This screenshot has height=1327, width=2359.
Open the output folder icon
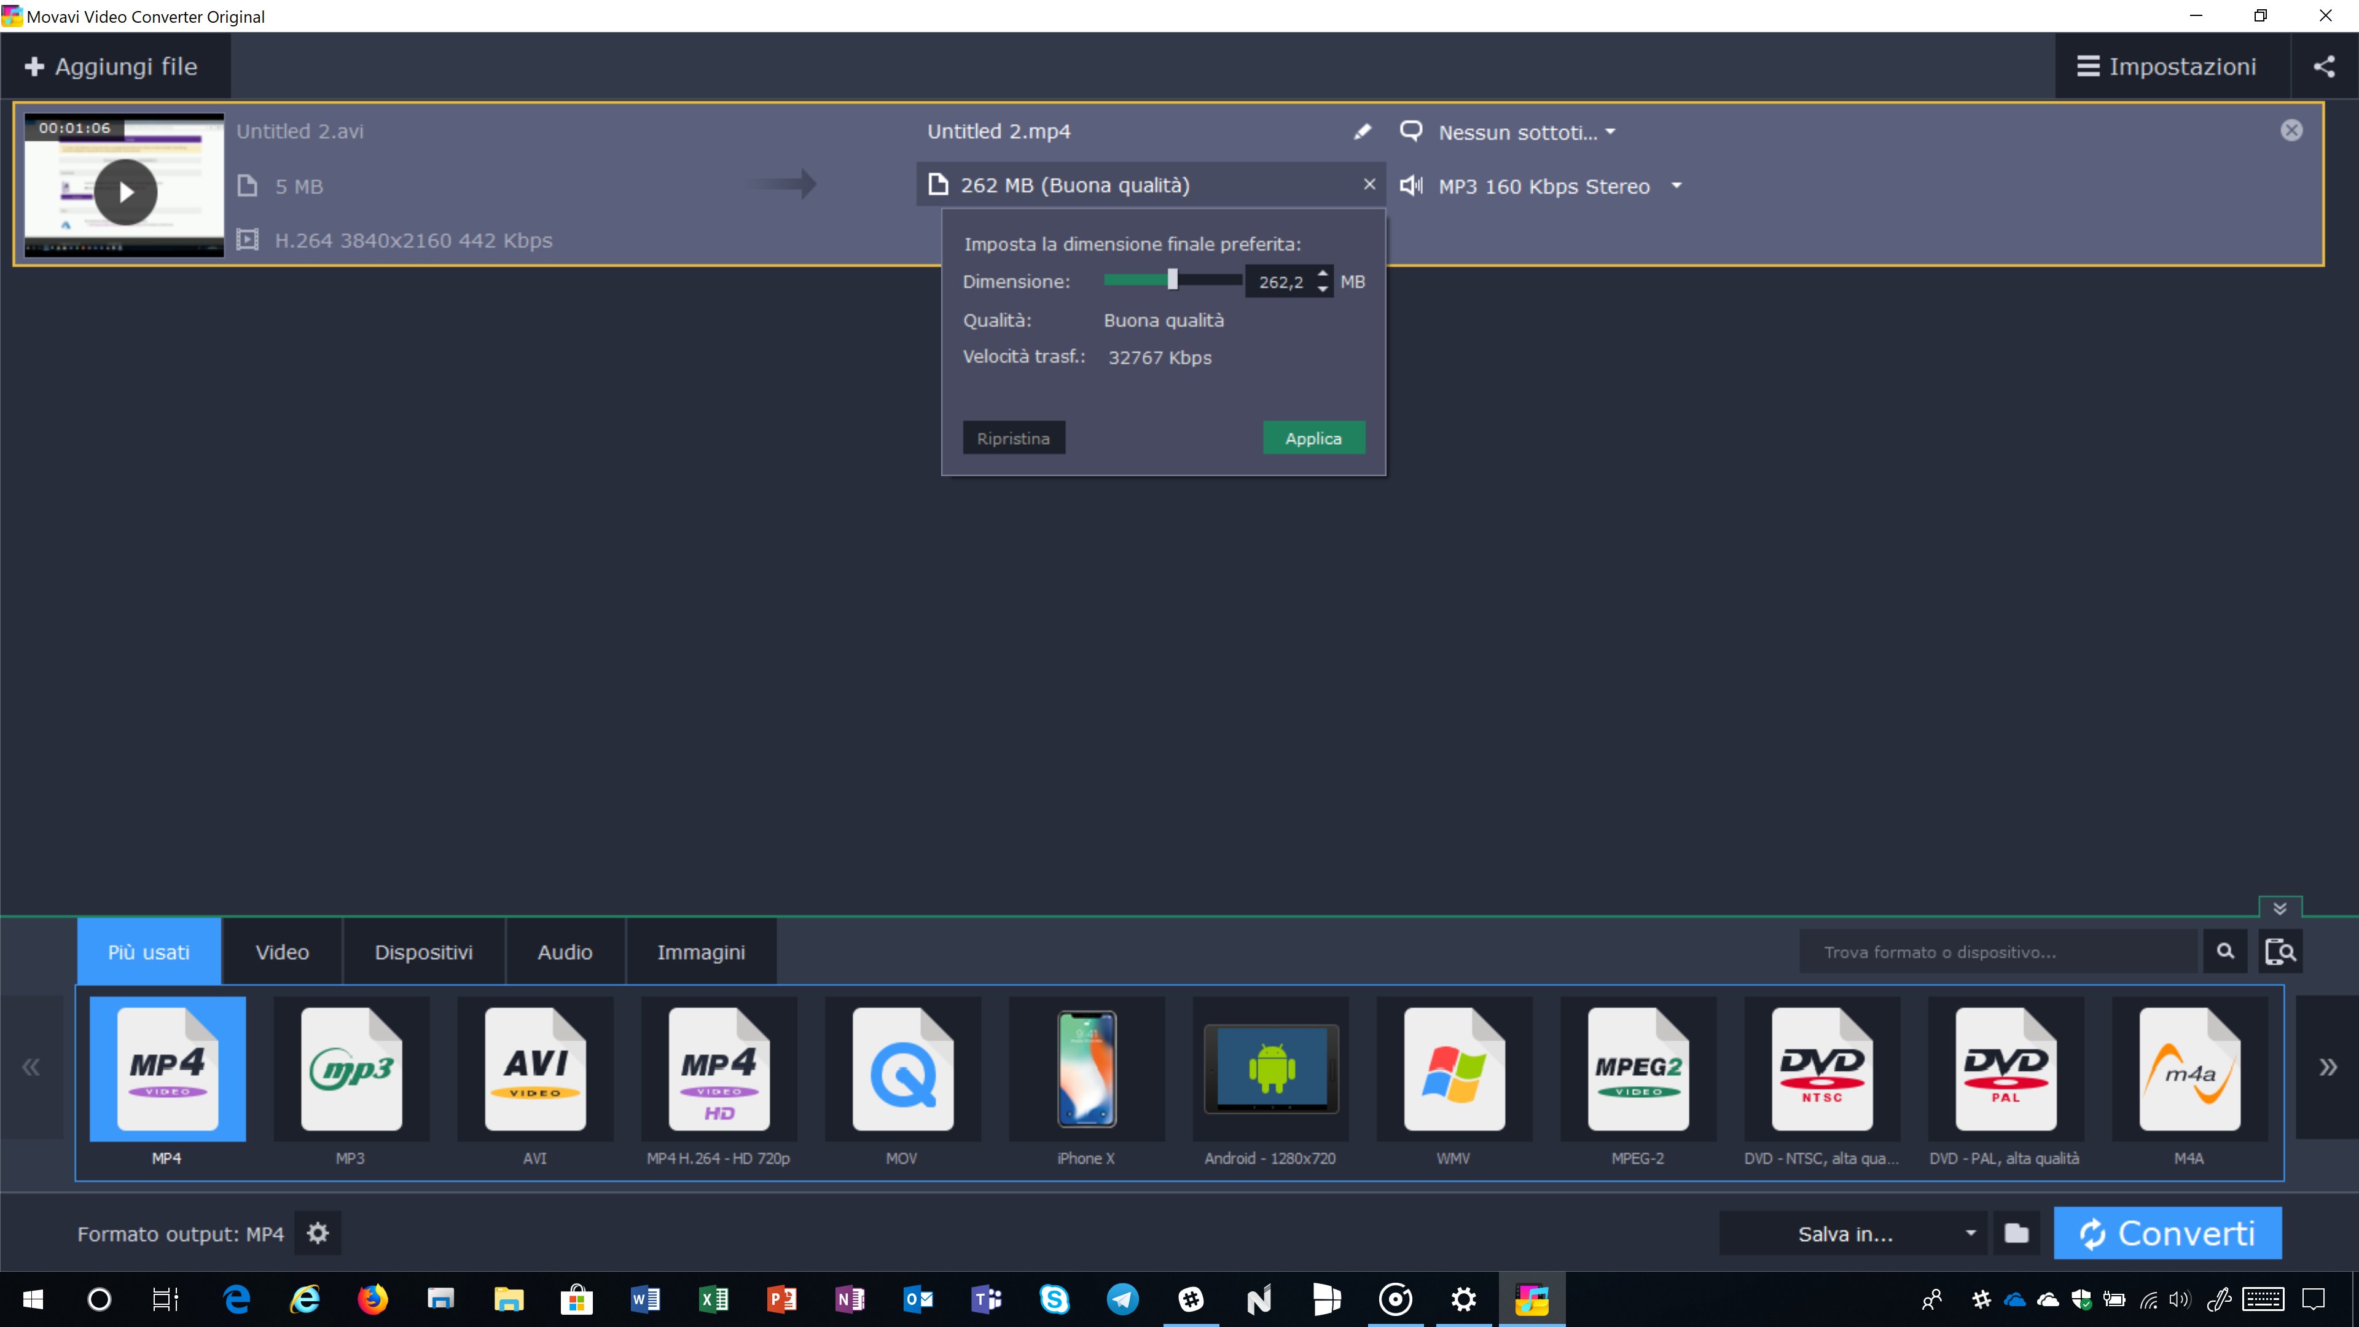click(2016, 1234)
